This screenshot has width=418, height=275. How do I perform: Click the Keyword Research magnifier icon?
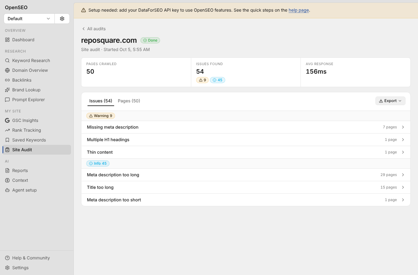(7, 61)
